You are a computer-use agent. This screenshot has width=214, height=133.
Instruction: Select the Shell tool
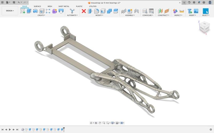point(103,11)
